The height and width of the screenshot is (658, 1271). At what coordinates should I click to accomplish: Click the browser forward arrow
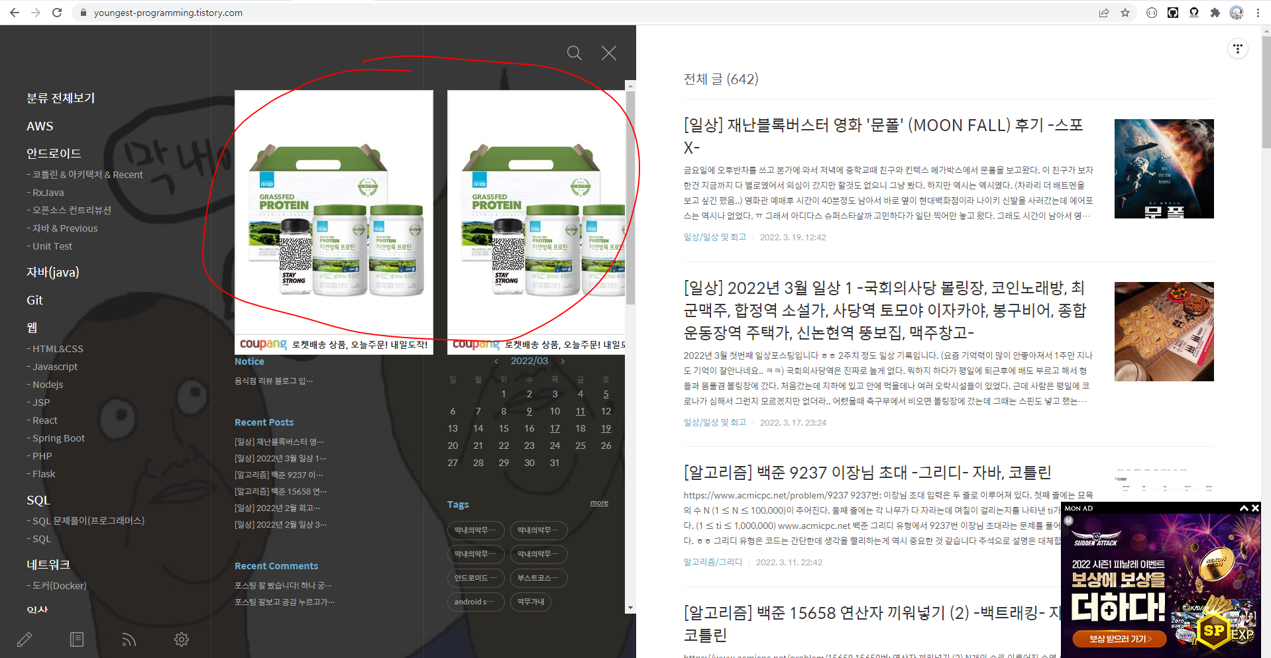[x=36, y=13]
